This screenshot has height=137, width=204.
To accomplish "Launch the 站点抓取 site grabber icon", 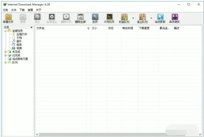I will (x=160, y=17).
